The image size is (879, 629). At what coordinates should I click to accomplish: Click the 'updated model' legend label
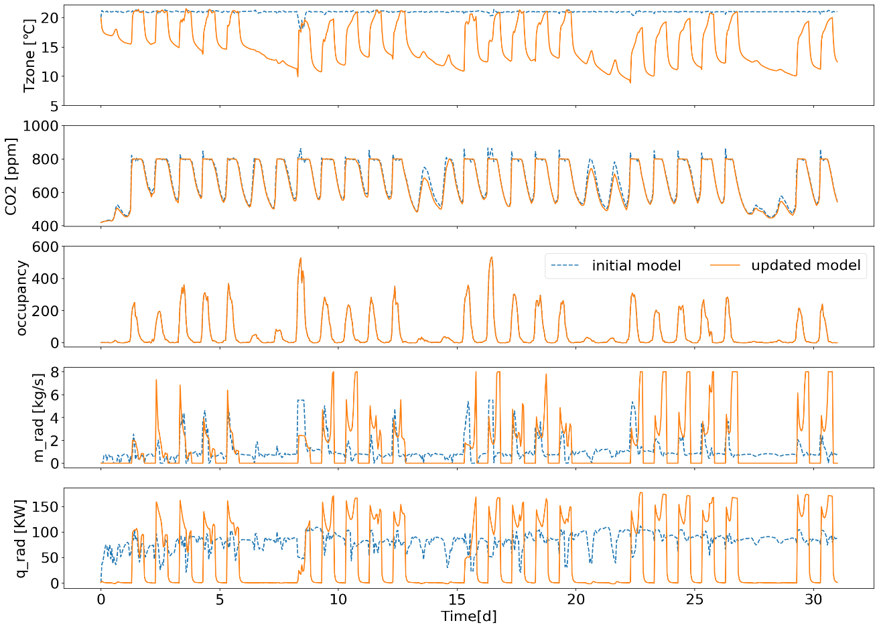805,266
